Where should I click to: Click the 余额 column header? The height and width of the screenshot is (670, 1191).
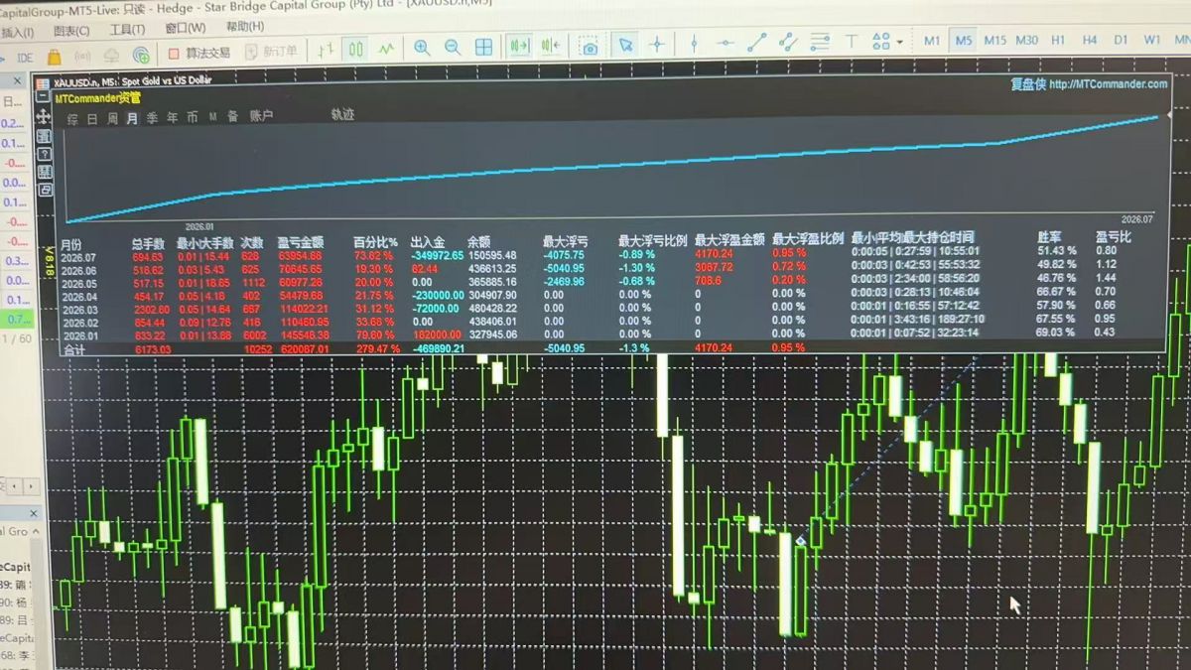point(478,240)
